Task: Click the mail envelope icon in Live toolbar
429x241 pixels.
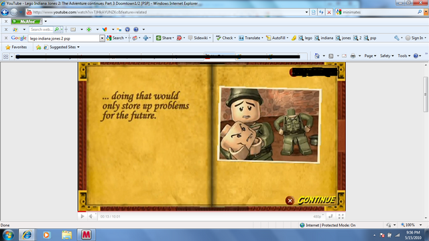Action: coord(73,29)
